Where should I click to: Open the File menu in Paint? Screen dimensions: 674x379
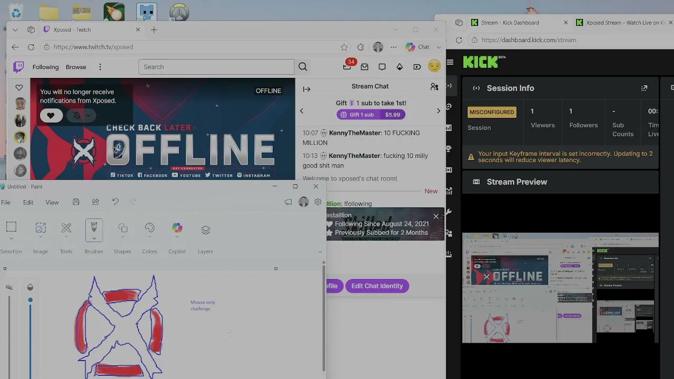[x=5, y=202]
